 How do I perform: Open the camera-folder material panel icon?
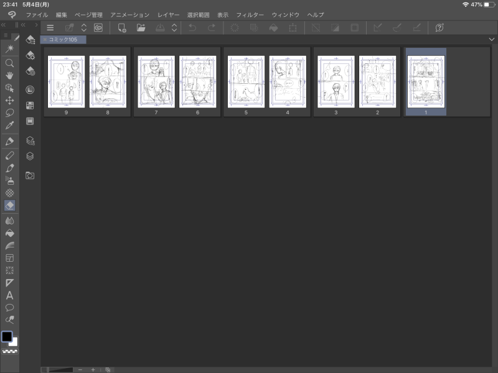pyautogui.click(x=30, y=175)
